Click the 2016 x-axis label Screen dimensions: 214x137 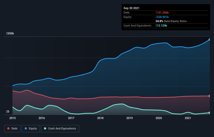[42, 118]
